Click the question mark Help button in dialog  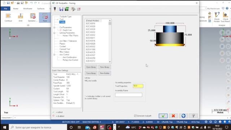point(193,116)
